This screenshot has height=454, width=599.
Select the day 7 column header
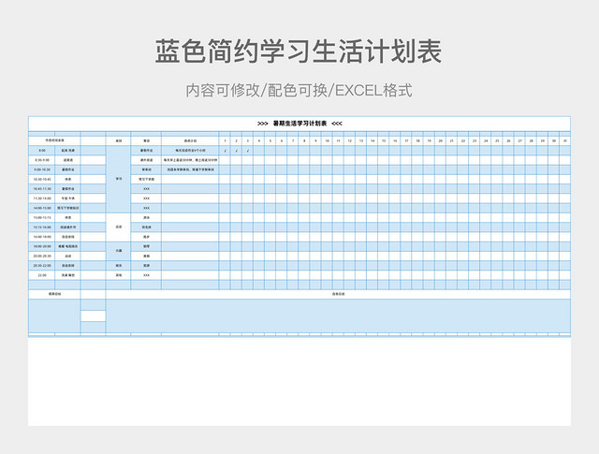click(x=293, y=141)
